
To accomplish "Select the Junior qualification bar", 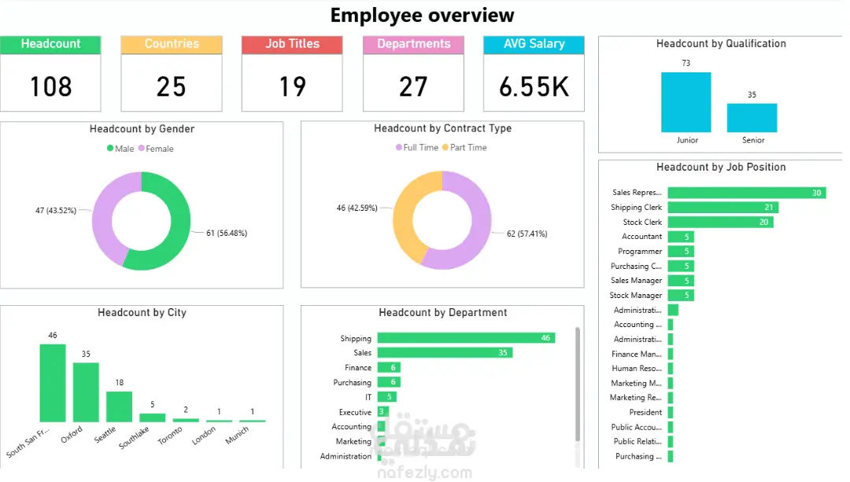I will tap(686, 102).
